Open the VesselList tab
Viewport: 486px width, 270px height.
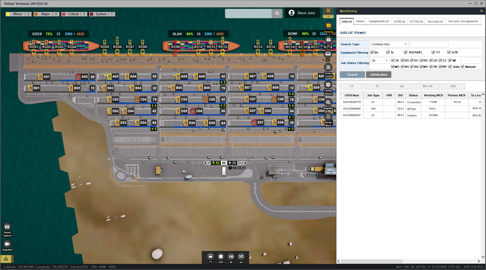tap(435, 21)
